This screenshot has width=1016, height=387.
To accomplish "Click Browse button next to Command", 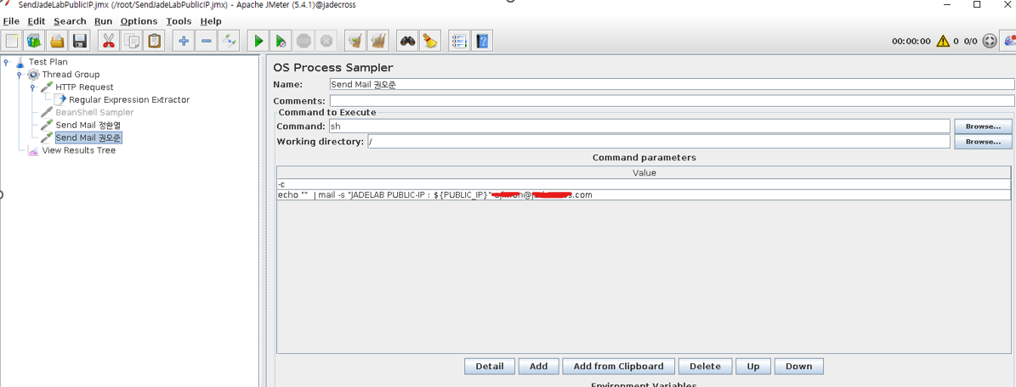I will click(x=983, y=126).
